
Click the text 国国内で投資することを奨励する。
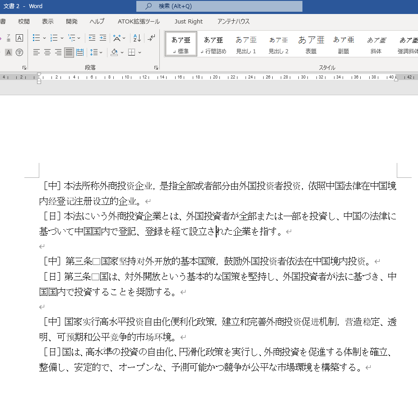108,292
